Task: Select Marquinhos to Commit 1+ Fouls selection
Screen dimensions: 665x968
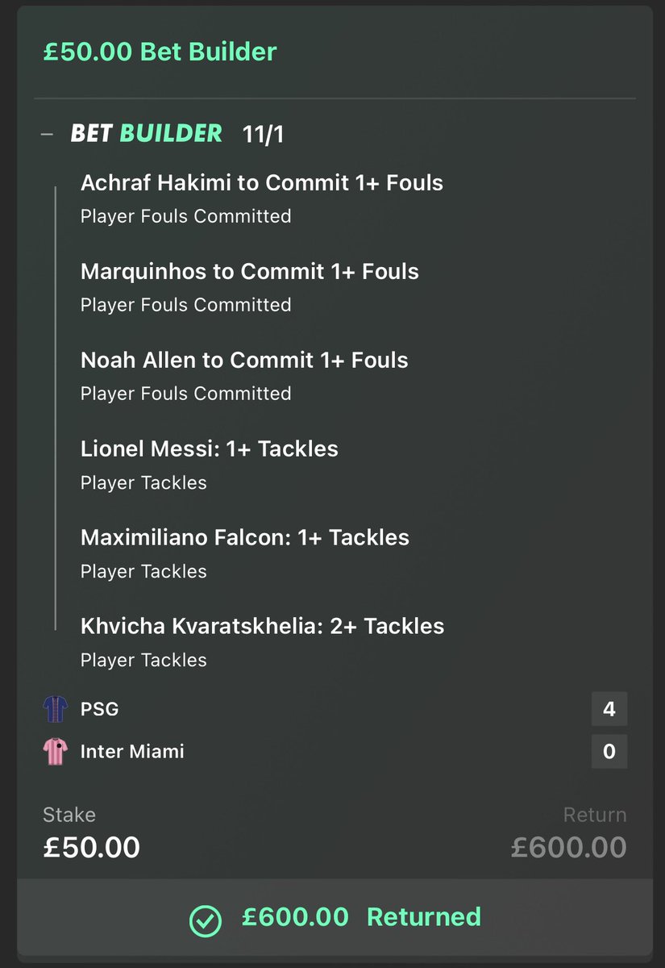Action: 249,272
